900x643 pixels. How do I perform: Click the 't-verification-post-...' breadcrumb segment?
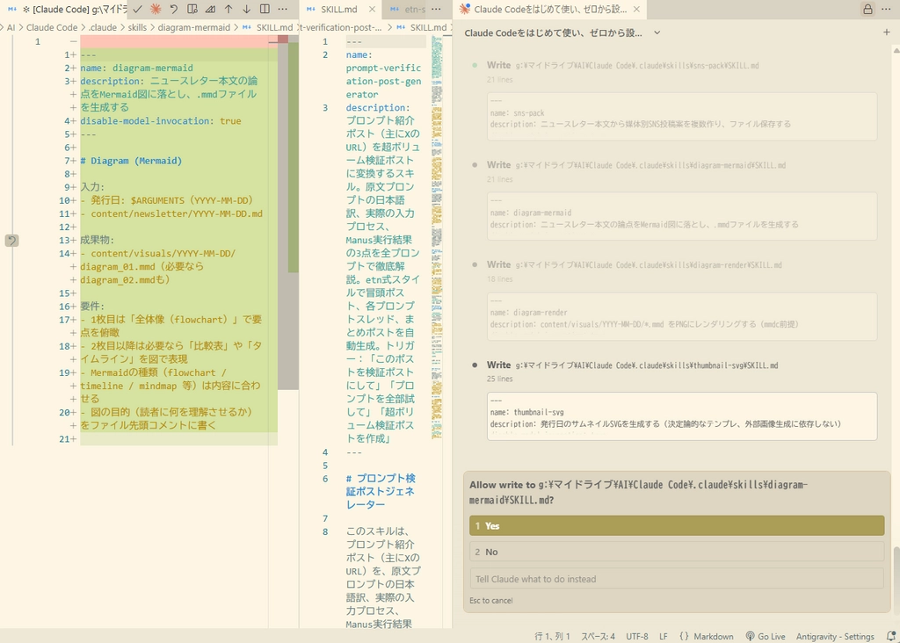341,27
